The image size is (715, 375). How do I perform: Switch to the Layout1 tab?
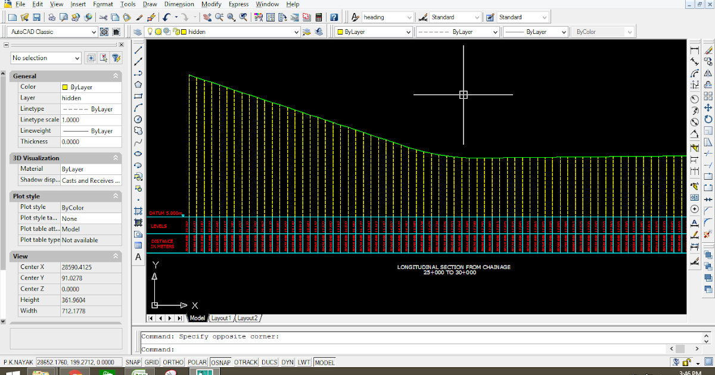click(221, 318)
